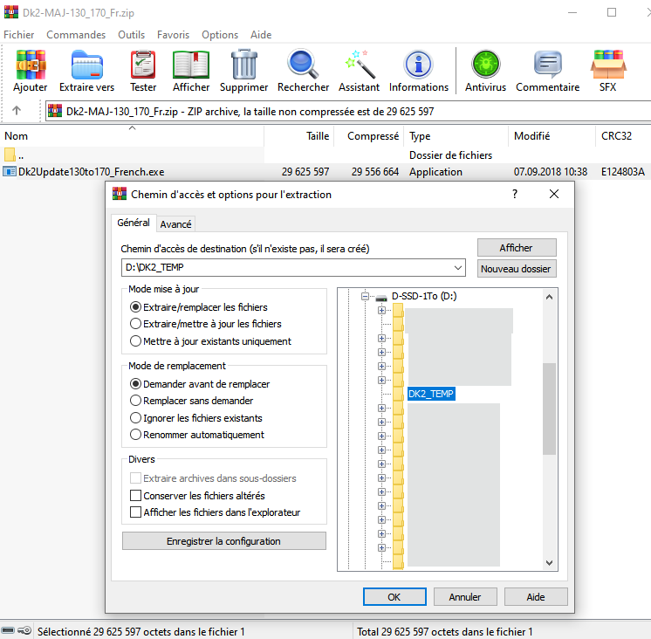Open the Commandes menu
This screenshot has width=651, height=639.
pos(76,35)
